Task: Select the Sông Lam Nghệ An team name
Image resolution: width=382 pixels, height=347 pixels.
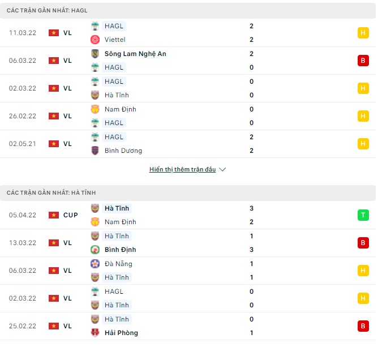Action: 135,54
